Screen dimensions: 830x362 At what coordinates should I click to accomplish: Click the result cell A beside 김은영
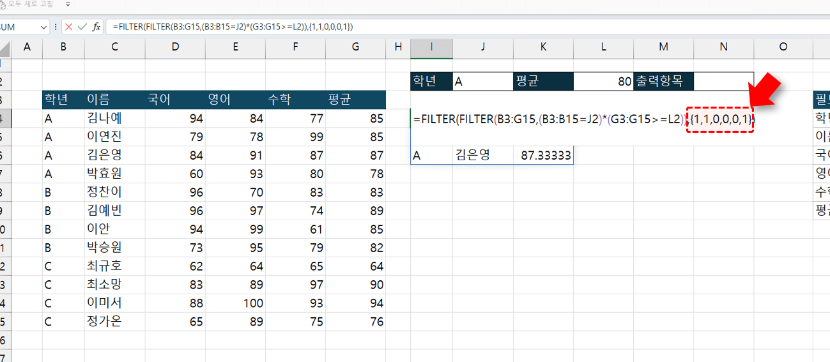432,155
